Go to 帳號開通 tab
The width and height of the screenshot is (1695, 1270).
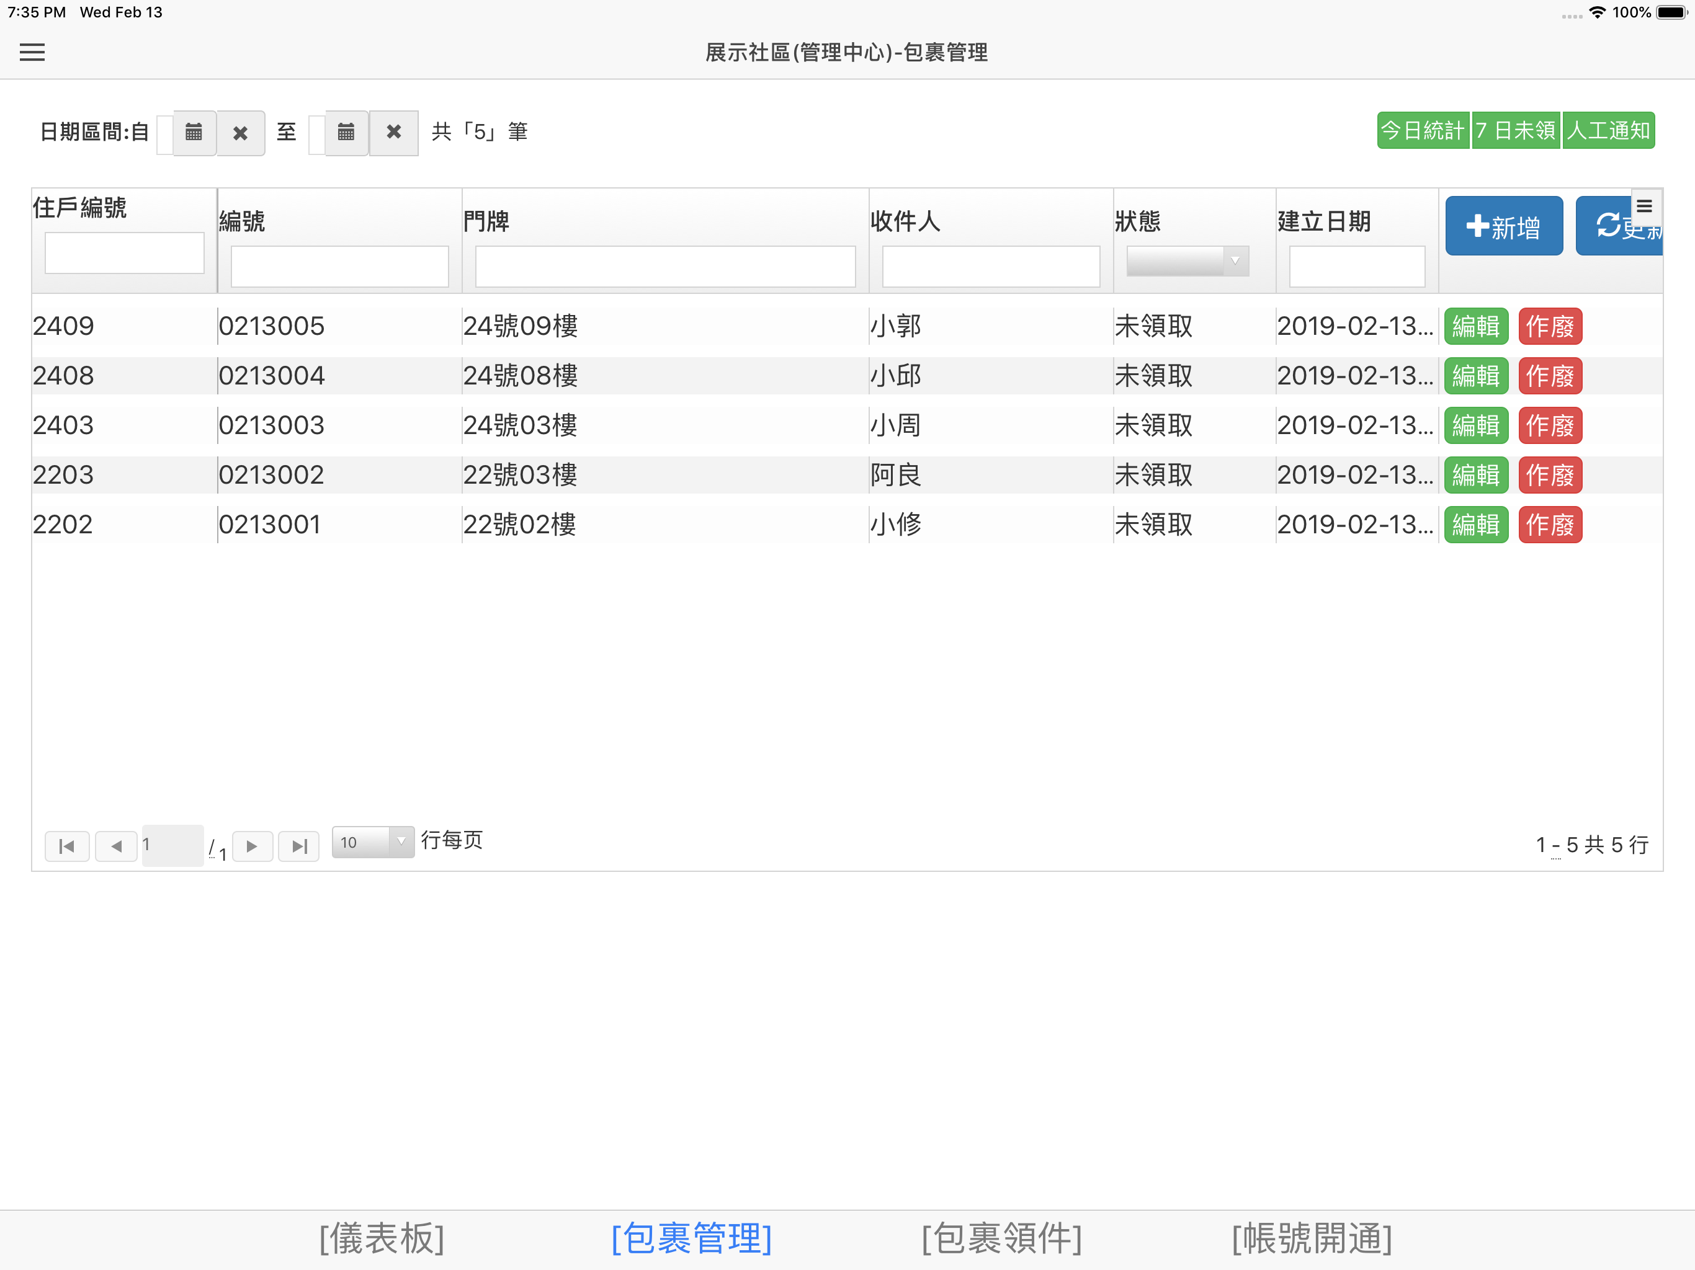[x=1312, y=1238]
